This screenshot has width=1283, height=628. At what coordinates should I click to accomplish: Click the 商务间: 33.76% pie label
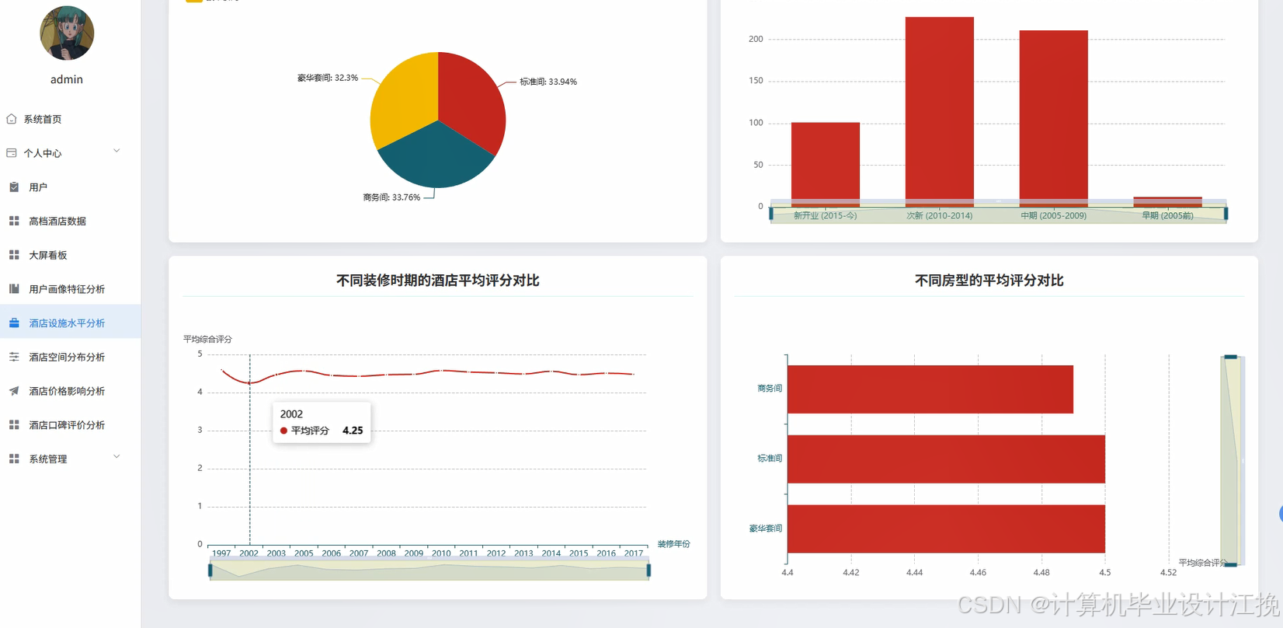tap(391, 197)
